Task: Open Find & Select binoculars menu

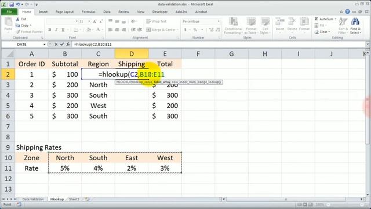Action: (355, 26)
